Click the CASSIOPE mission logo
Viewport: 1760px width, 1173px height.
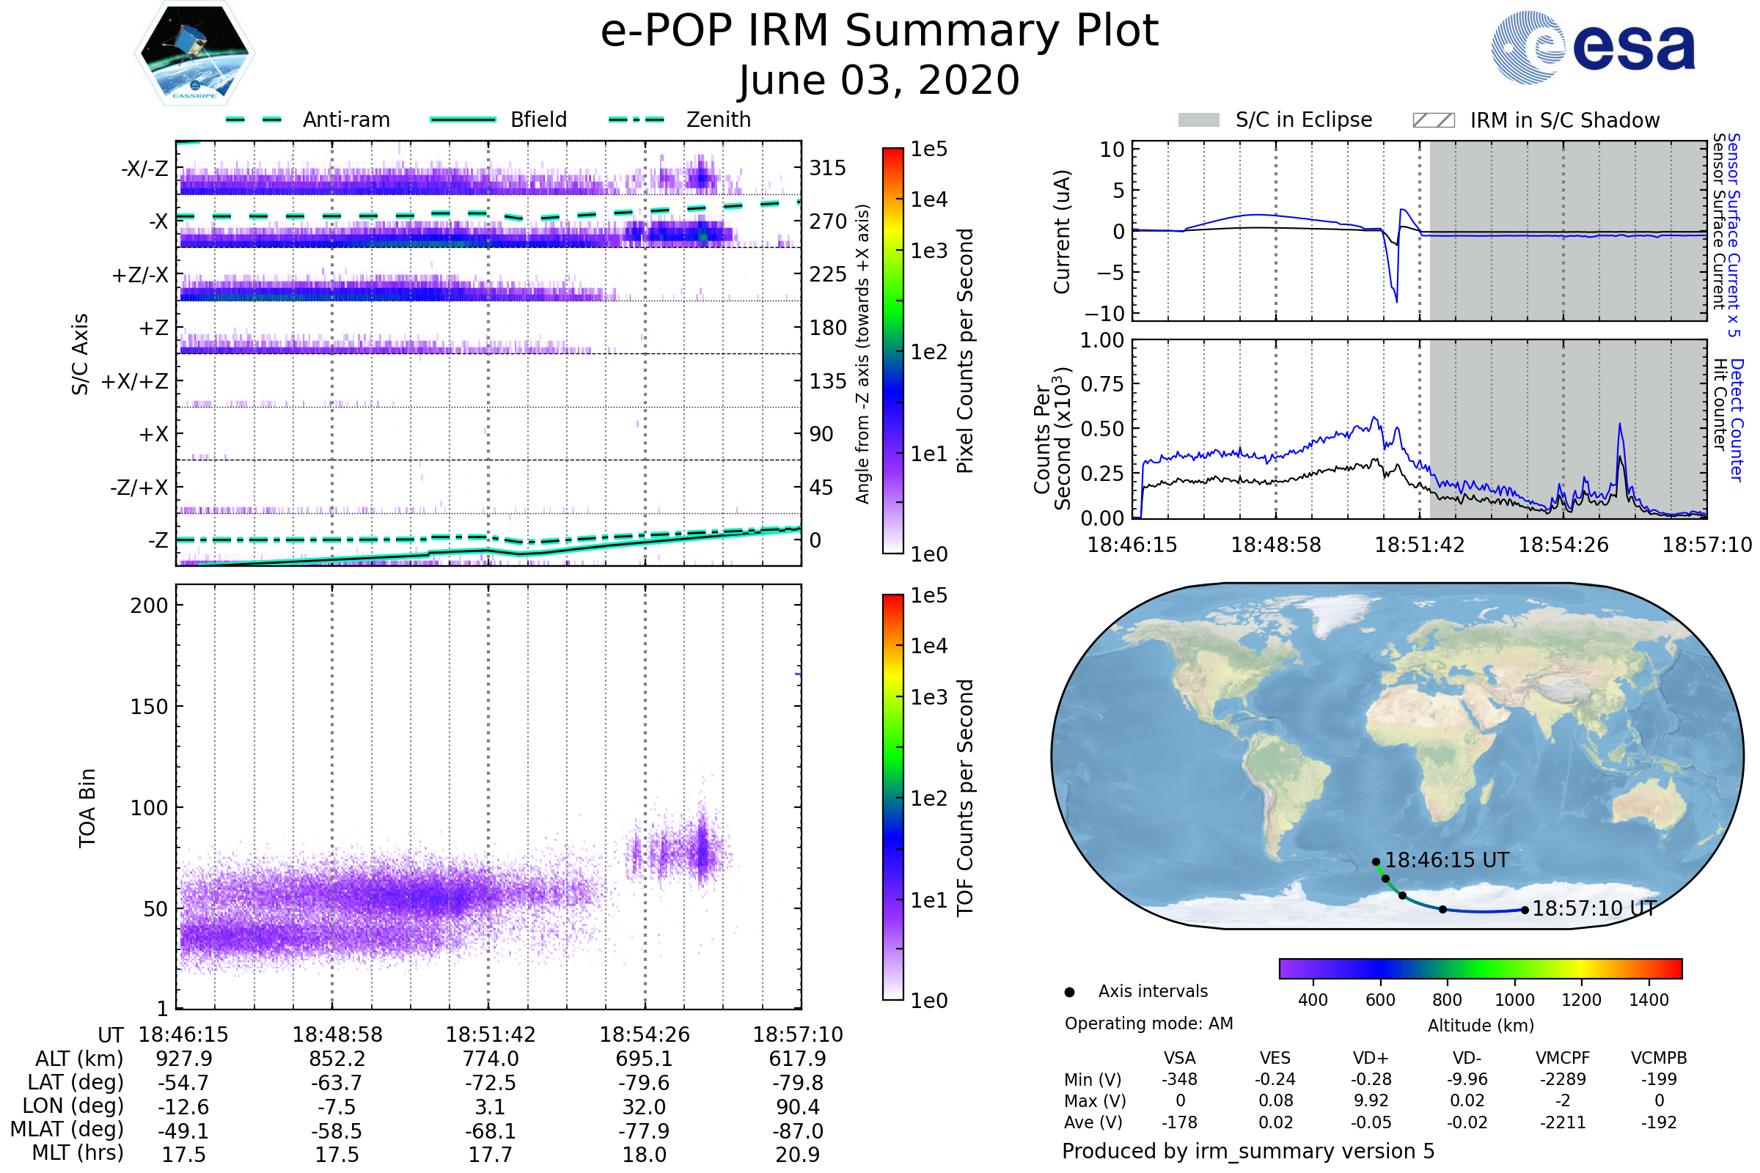(x=194, y=54)
